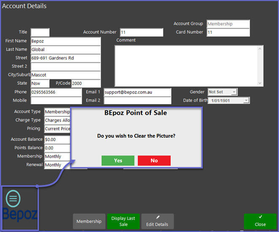Expand the Gender dropdown
The width and height of the screenshot is (279, 232).
tap(222, 92)
